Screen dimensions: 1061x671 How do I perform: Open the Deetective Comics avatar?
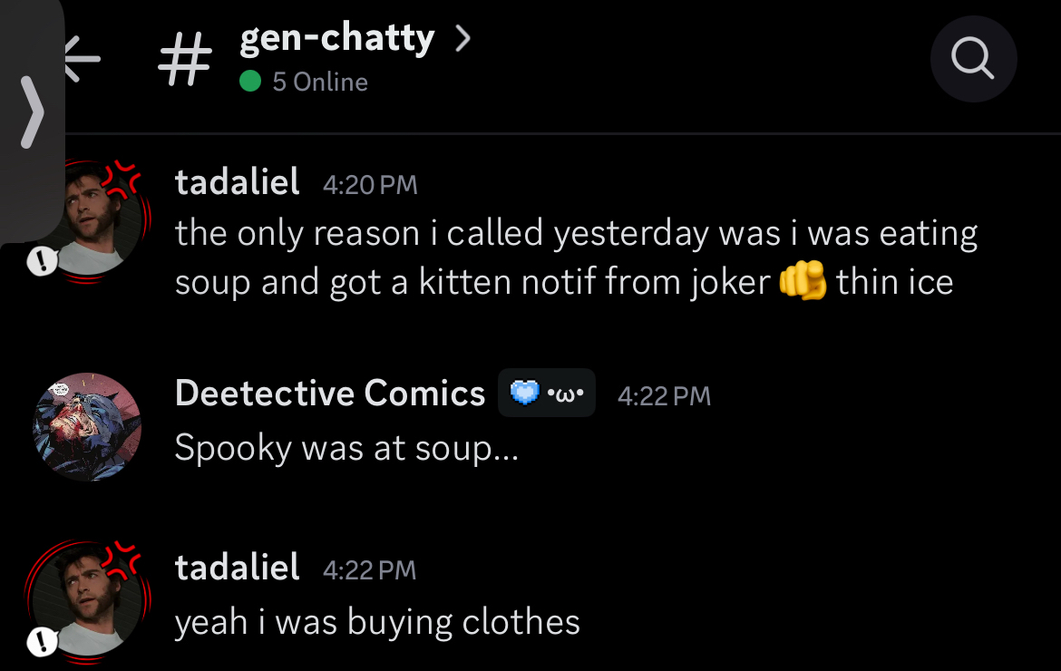pos(87,427)
